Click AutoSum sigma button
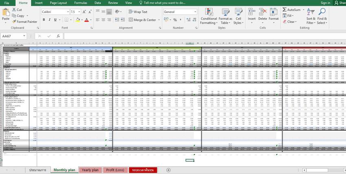The image size is (346, 174). point(291,10)
